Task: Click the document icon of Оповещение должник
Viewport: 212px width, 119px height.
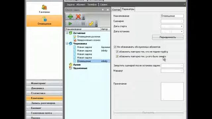Action: 75,37
